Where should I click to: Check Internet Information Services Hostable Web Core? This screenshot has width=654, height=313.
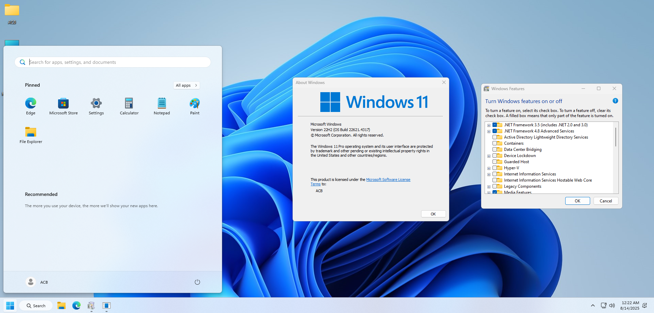point(495,180)
